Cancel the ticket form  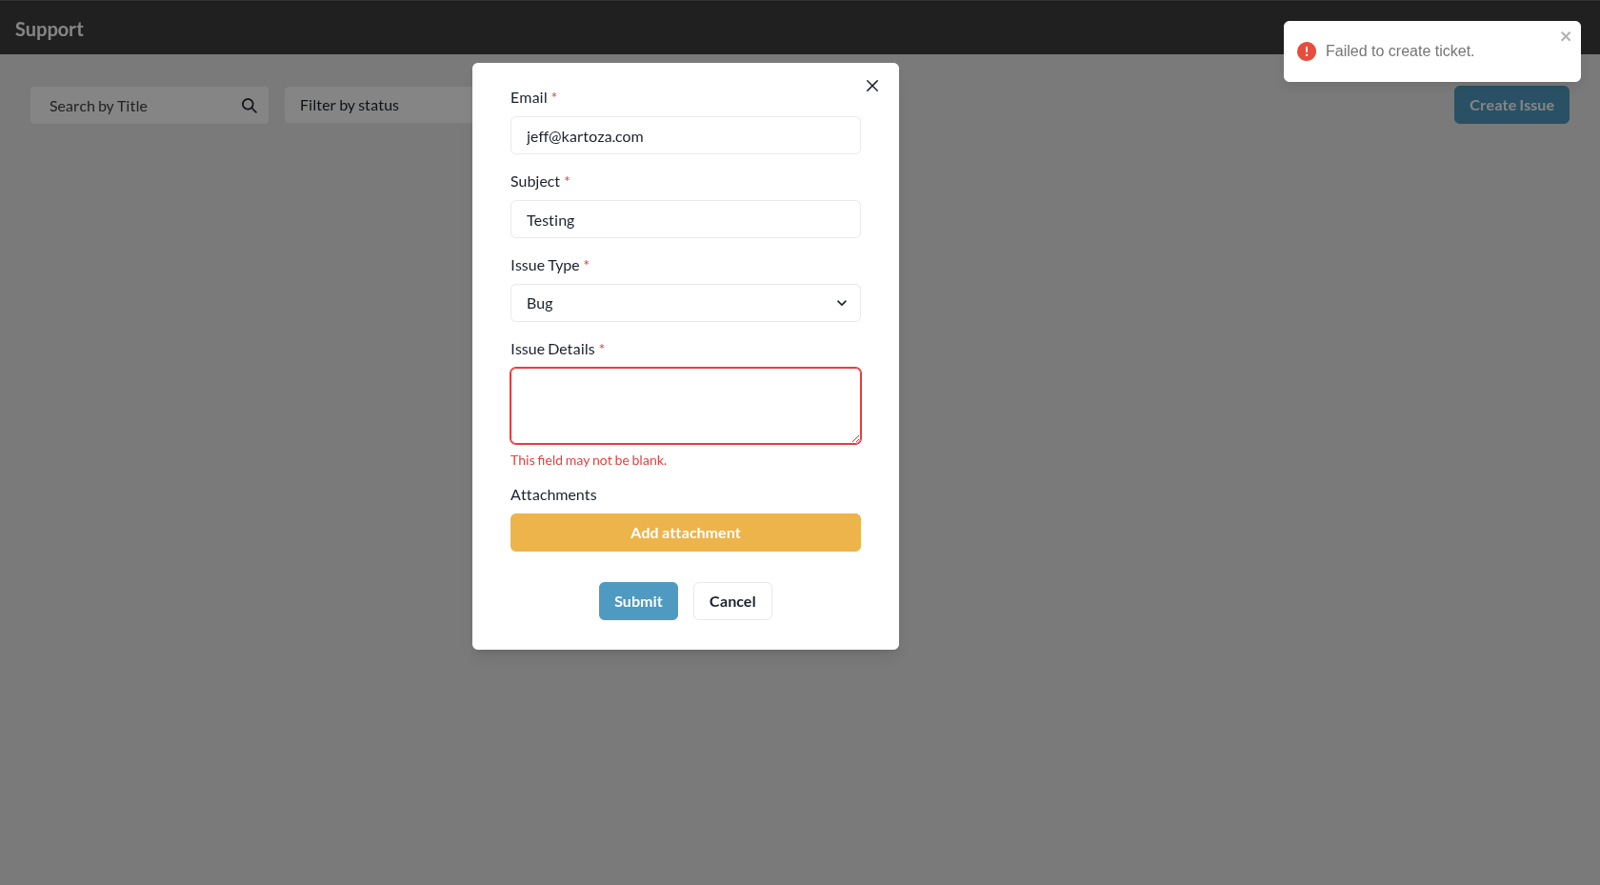point(732,601)
